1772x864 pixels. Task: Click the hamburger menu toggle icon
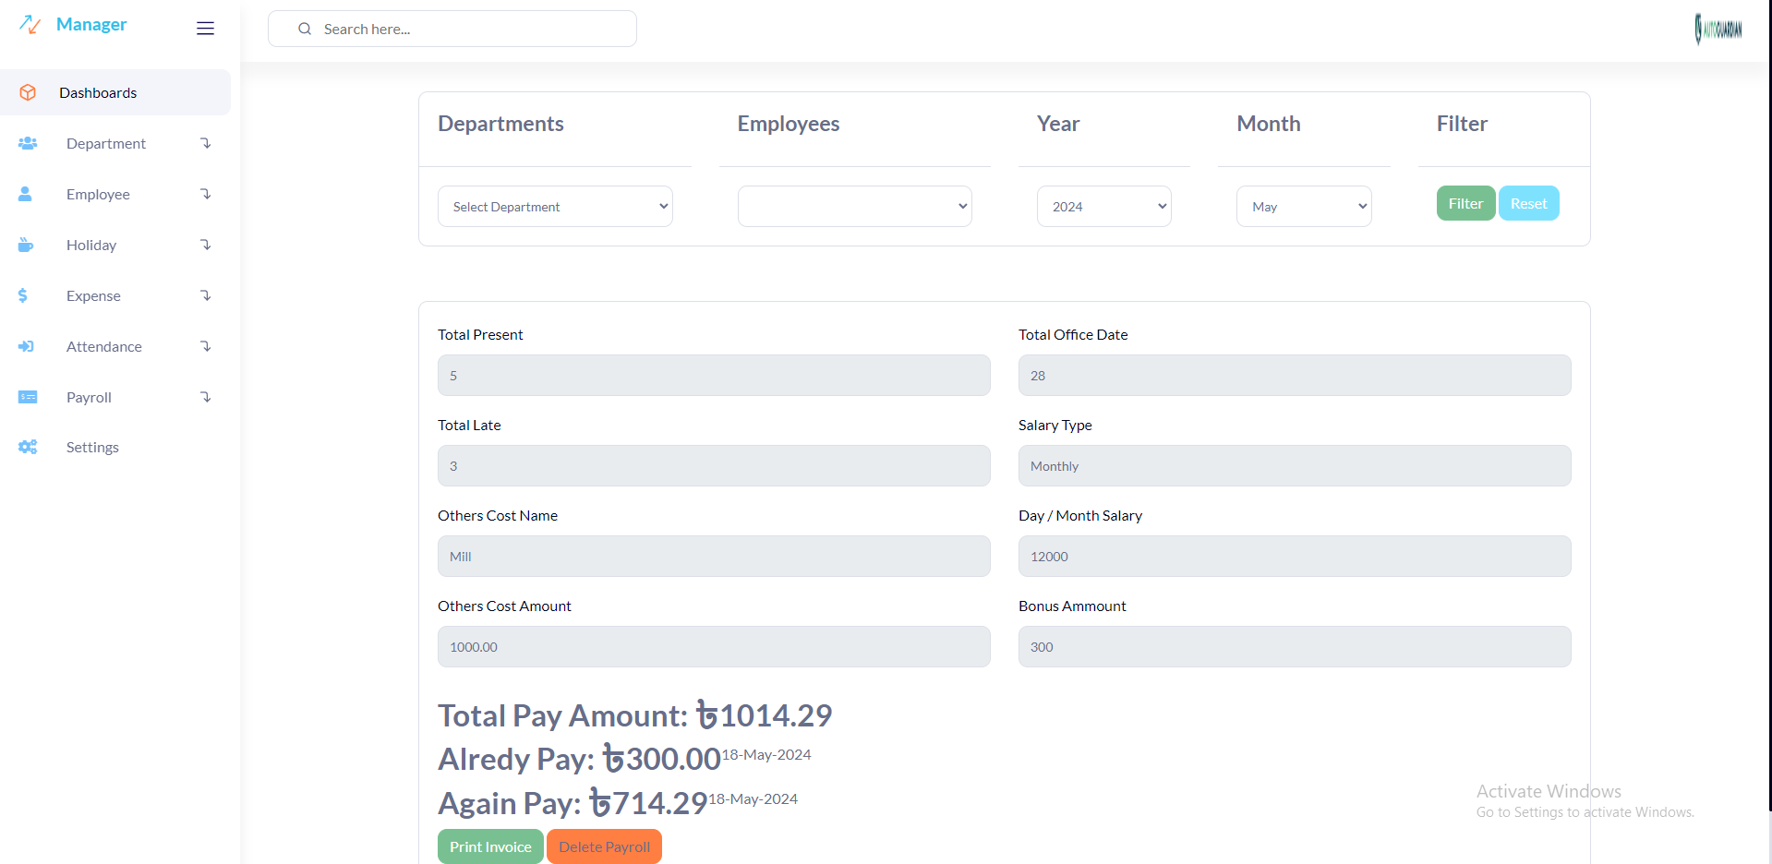205,29
